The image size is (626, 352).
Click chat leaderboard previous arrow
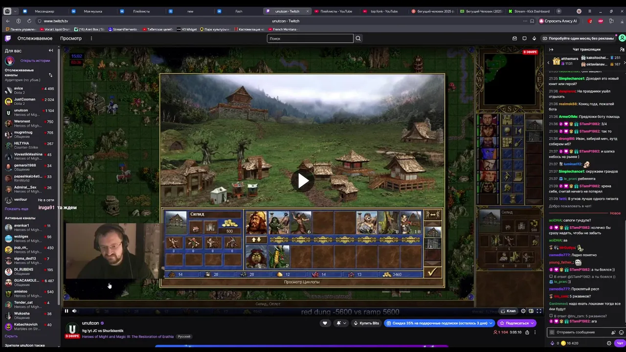coord(548,62)
